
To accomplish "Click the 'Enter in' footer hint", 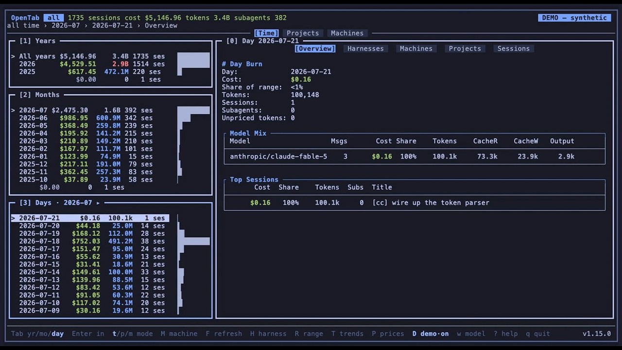I will [88, 334].
